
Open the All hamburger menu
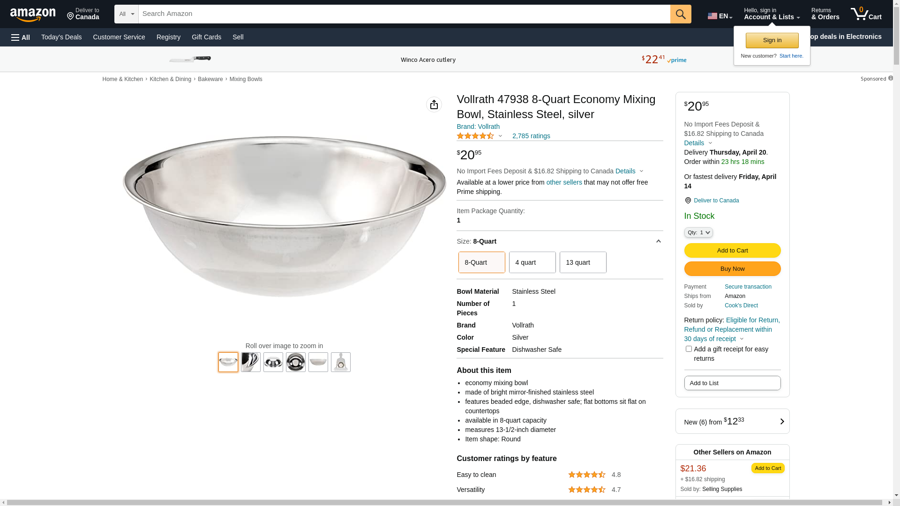21,37
